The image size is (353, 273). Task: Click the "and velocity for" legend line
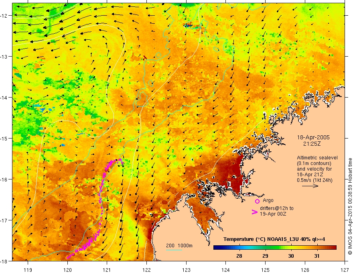click(314, 169)
